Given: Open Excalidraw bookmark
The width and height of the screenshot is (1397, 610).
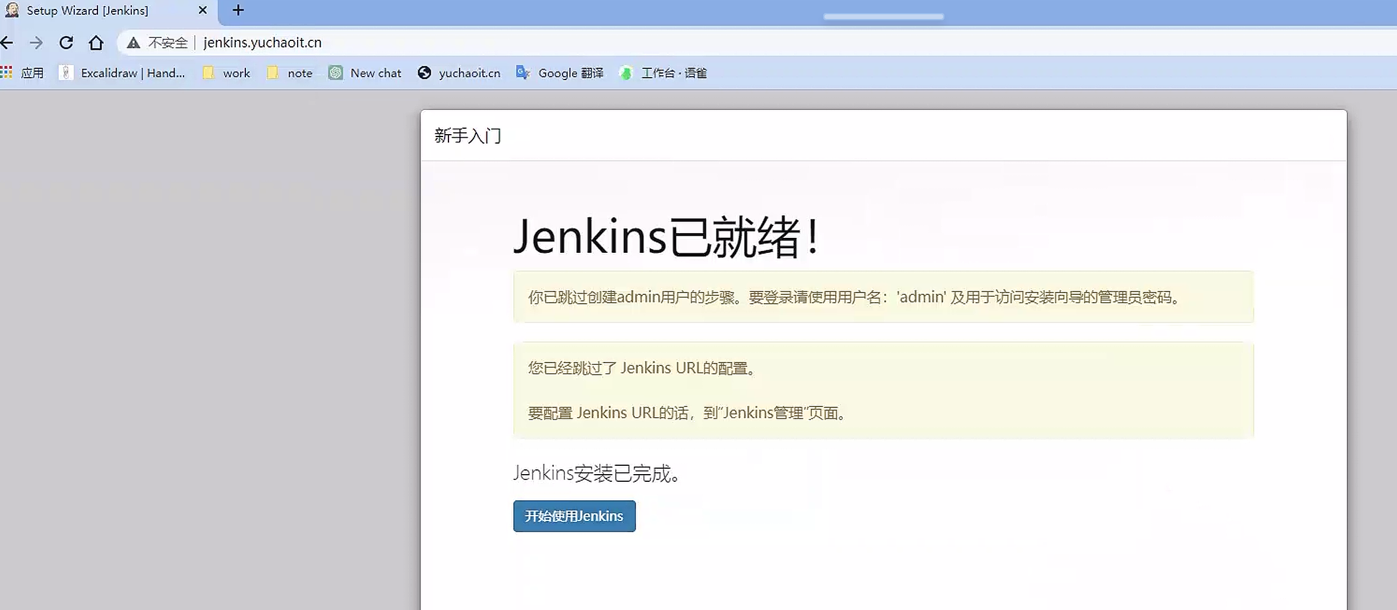Looking at the screenshot, I should tap(122, 73).
